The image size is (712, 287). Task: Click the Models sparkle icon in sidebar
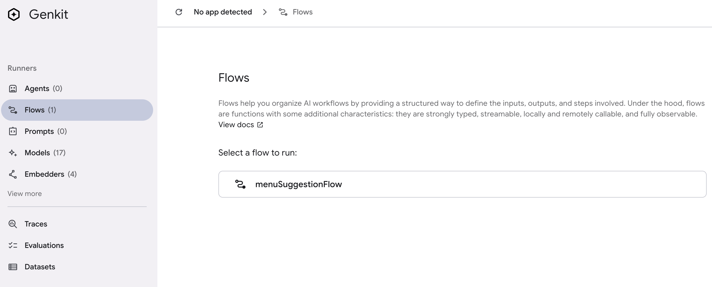[13, 153]
